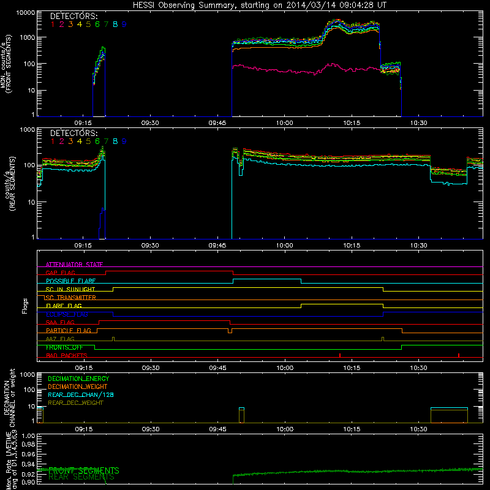Click the DECIMATION_WEIGHT legend entry
The width and height of the screenshot is (490, 490).
tap(78, 387)
